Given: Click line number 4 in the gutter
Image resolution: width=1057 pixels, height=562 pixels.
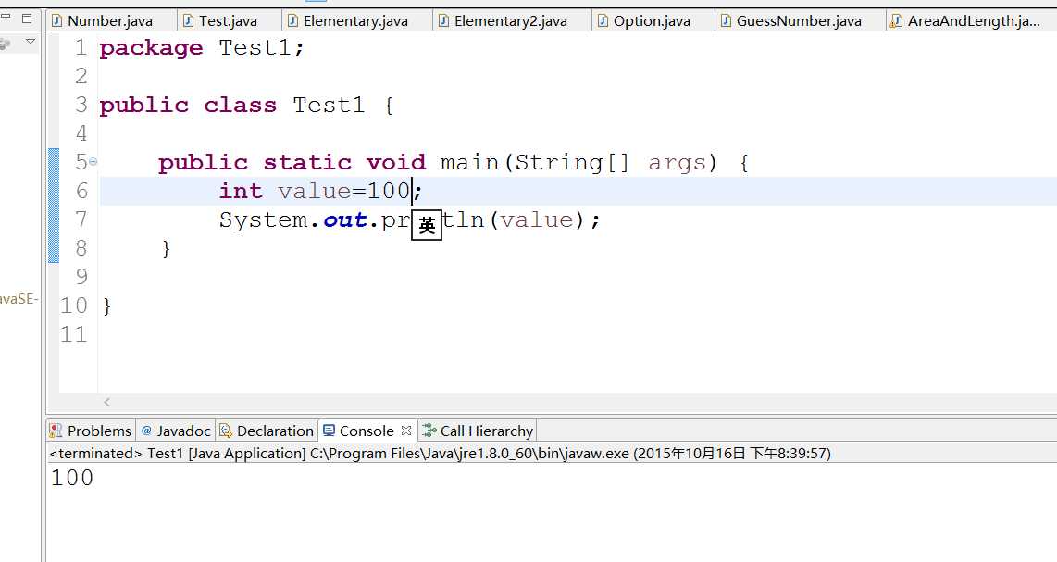Looking at the screenshot, I should click(81, 133).
